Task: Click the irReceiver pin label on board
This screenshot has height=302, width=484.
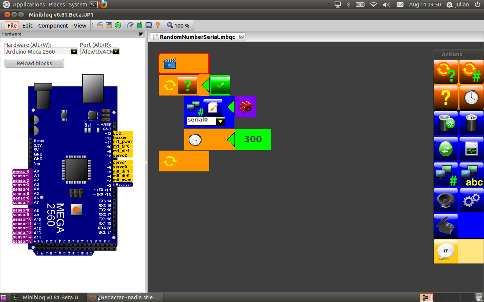Action: coord(123,185)
